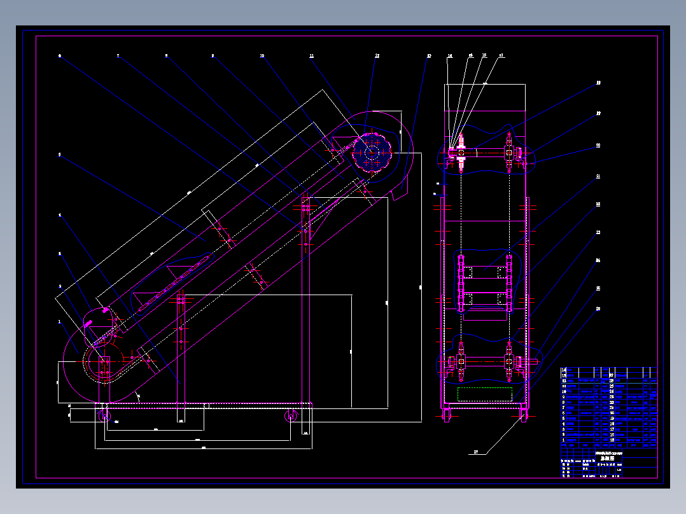Viewport: 686px width, 514px height.
Task: Select callout number 10 leader label
Action: 262,55
